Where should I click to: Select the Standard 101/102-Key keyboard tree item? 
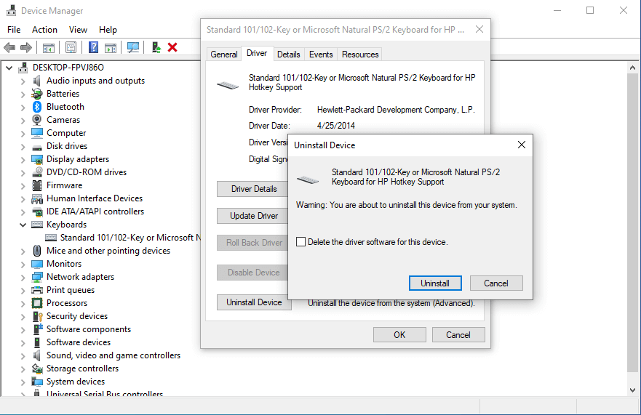[123, 238]
